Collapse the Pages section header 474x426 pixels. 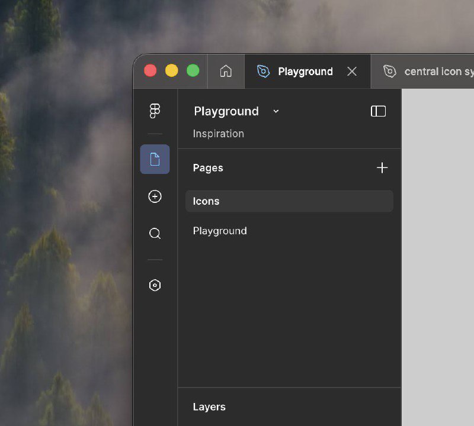(208, 168)
